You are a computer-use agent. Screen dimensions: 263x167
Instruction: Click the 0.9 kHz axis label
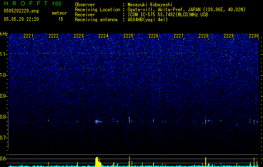point(4,96)
